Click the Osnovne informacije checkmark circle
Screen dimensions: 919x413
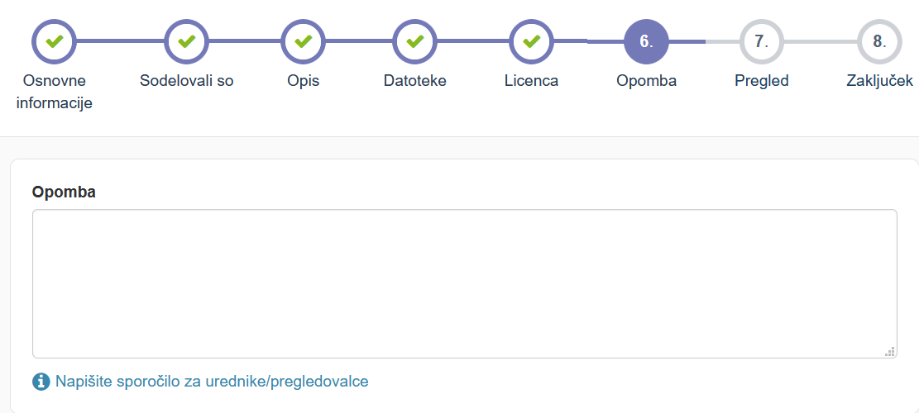click(54, 41)
